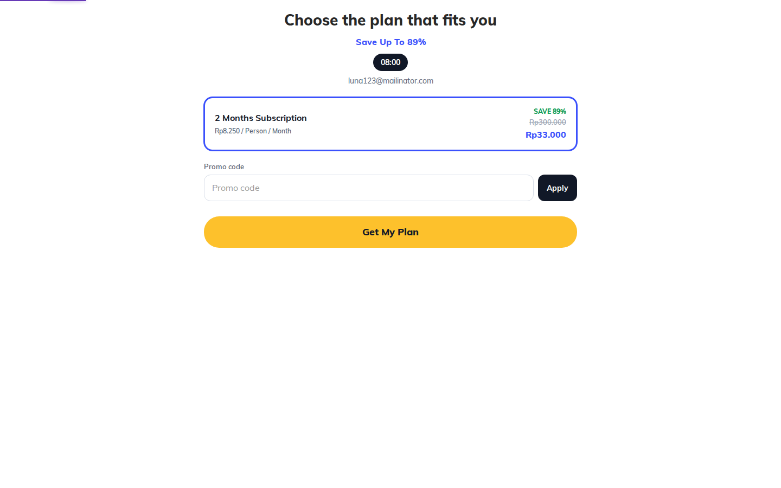Click the 89% figure in the Save Up To line
This screenshot has width=781, height=488.
click(x=417, y=42)
